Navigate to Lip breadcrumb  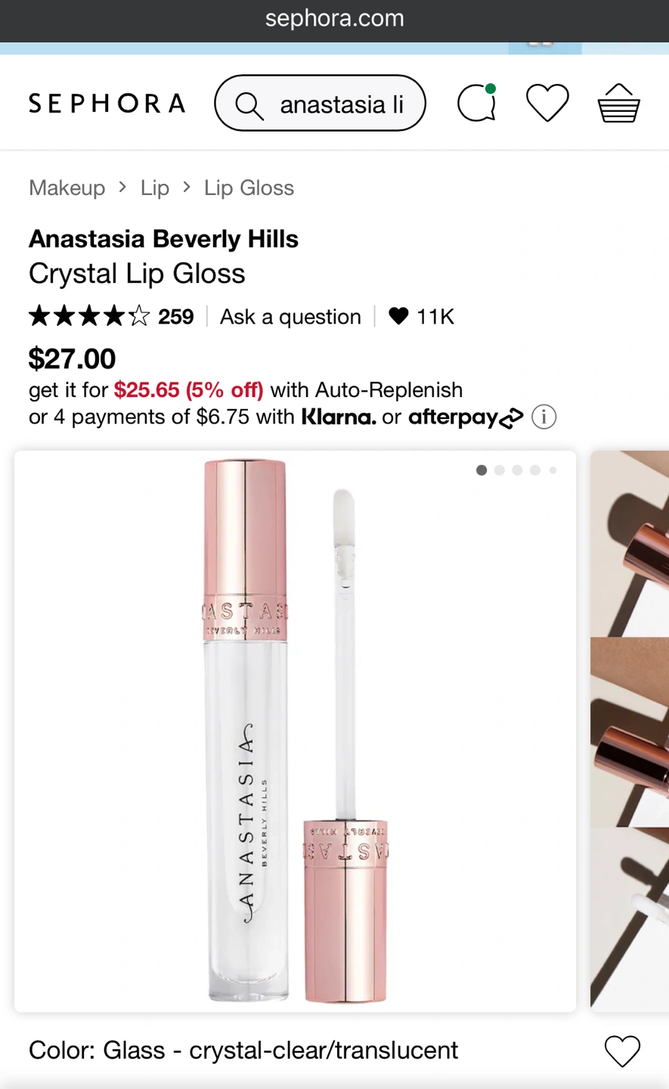[x=154, y=188]
